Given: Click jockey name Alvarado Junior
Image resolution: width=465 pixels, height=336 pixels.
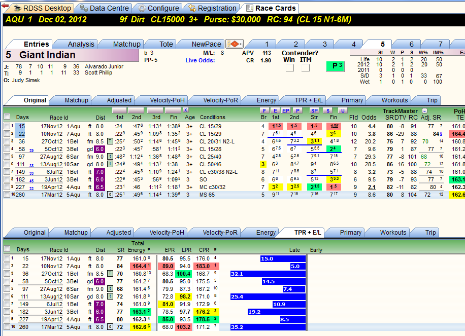Looking at the screenshot, I should (x=104, y=66).
